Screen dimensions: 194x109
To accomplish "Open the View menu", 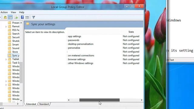I will 13,12.
